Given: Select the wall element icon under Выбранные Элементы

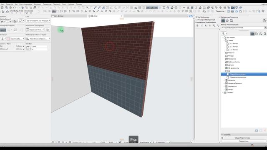Looking at the screenshot, I should tap(223, 20).
